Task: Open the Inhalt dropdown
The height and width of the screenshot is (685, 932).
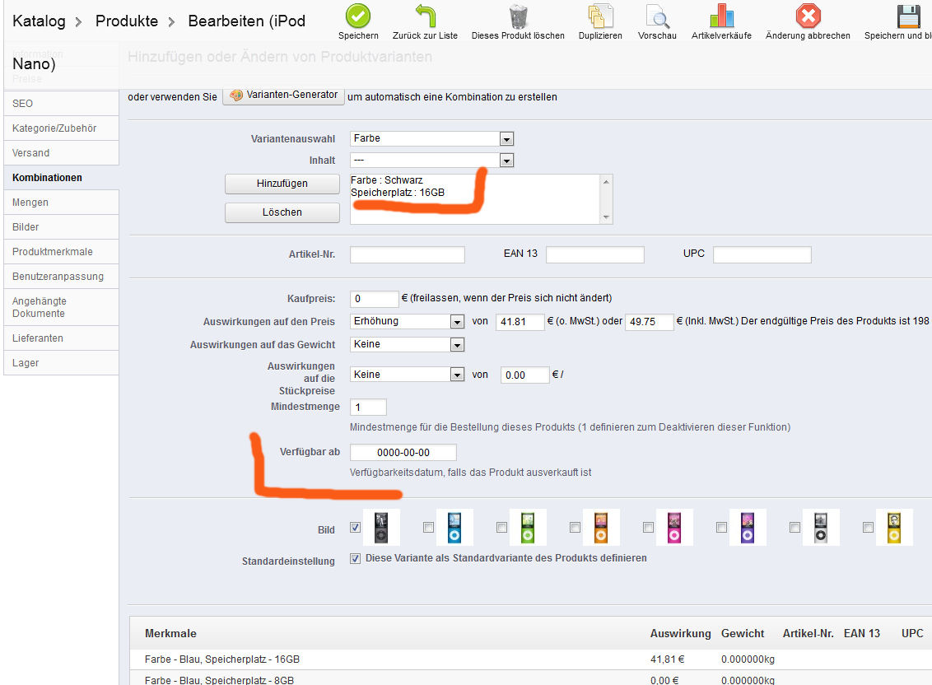Action: (x=431, y=161)
